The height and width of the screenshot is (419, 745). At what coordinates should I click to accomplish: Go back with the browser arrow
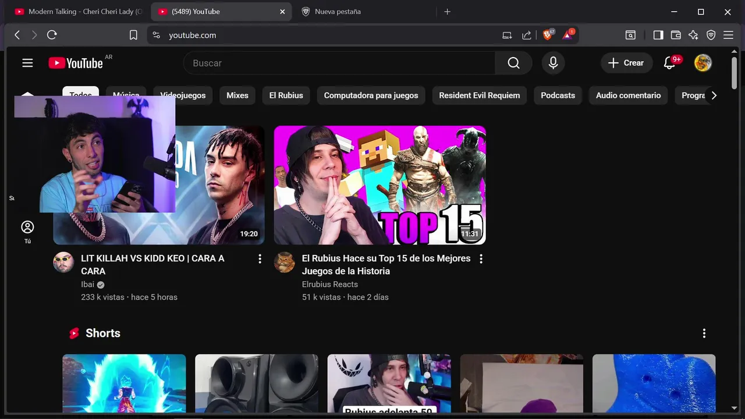[x=17, y=35]
